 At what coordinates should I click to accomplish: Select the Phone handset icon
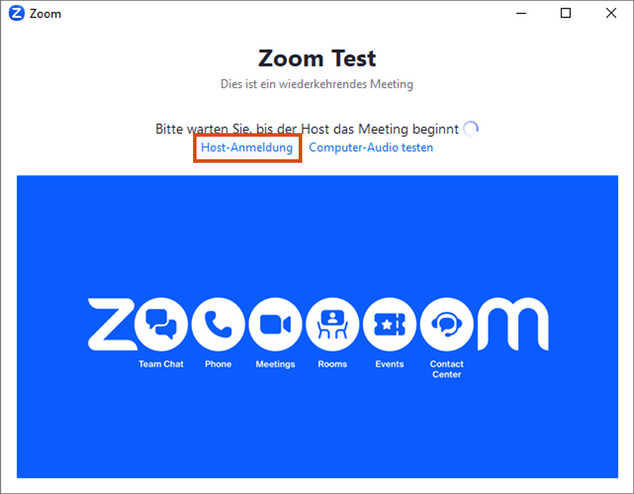pos(218,324)
